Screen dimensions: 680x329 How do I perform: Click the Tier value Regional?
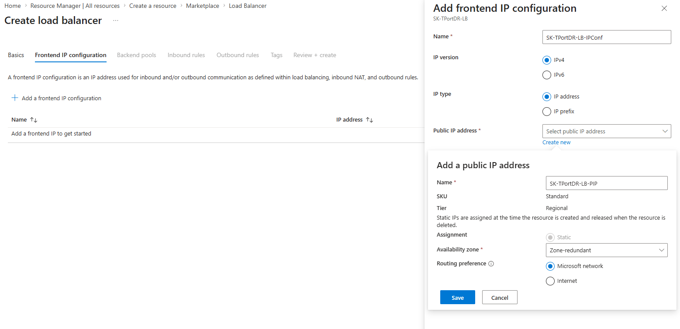click(x=557, y=208)
